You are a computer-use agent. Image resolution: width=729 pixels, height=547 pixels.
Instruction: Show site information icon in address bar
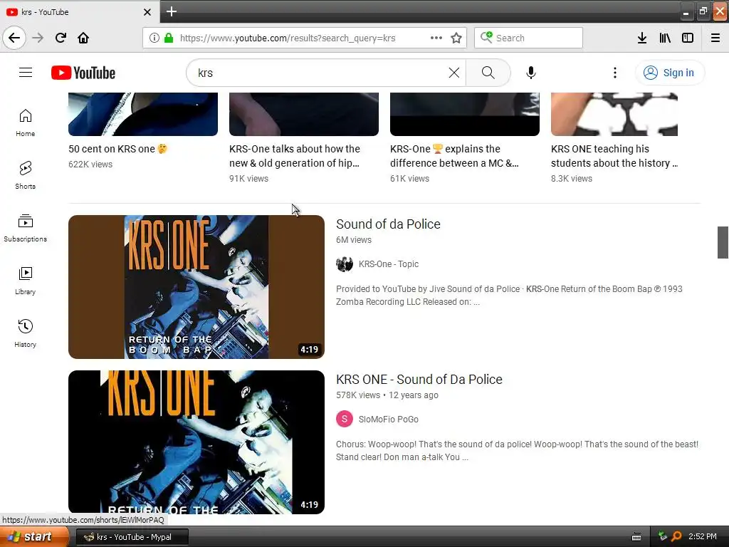pyautogui.click(x=154, y=38)
